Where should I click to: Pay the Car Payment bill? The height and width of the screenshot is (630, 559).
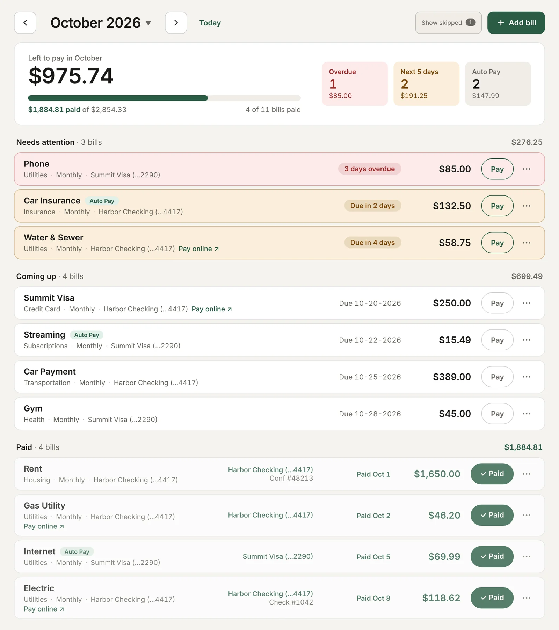(x=497, y=377)
